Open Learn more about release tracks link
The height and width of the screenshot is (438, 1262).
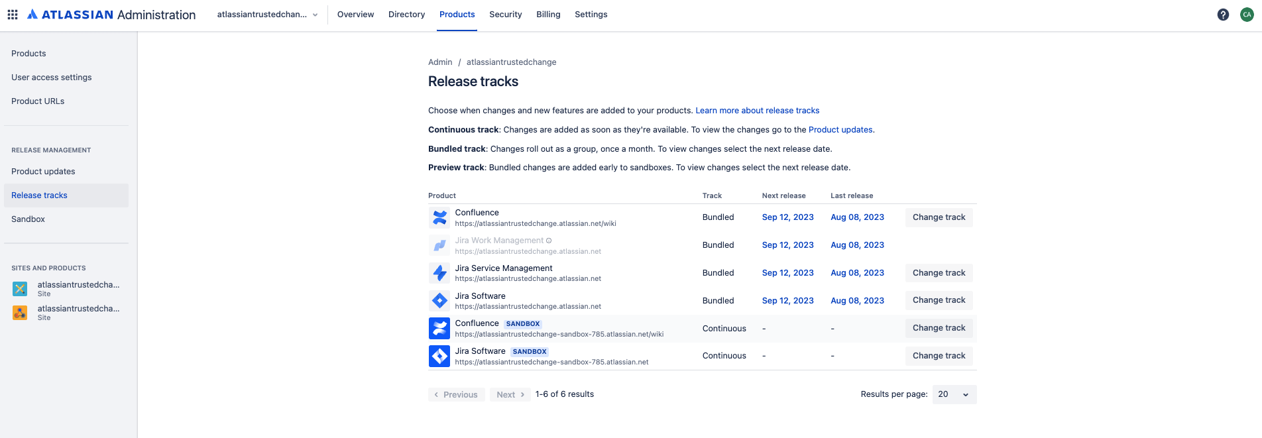point(757,111)
